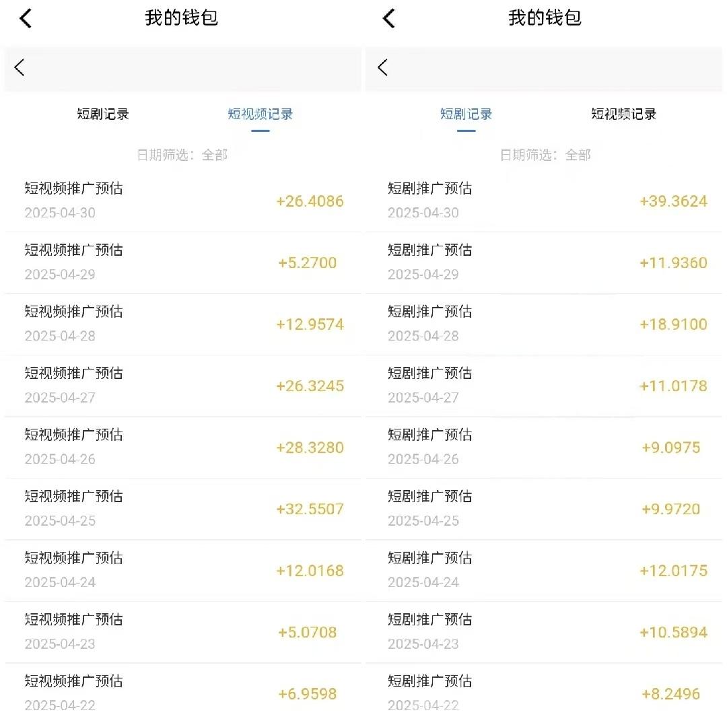The width and height of the screenshot is (727, 727).
Task: Open 短剧推广预估 record for 2025-04-27
Action: [544, 386]
